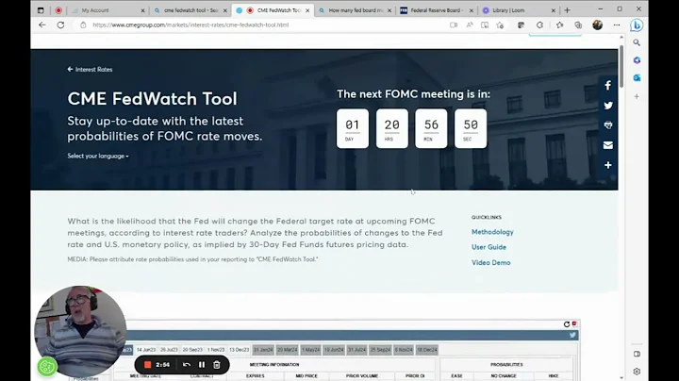
Task: Open the Favorites list icon
Action: tap(560, 25)
